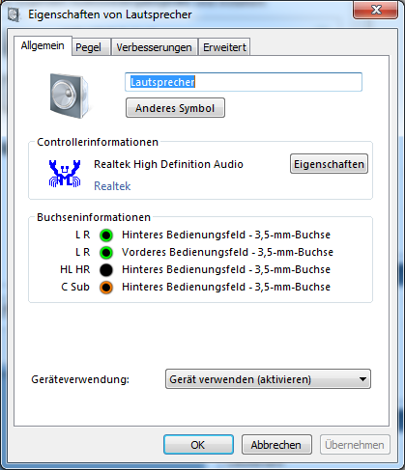The width and height of the screenshot is (405, 470).
Task: Open the Verbesserungen tab
Action: (154, 47)
